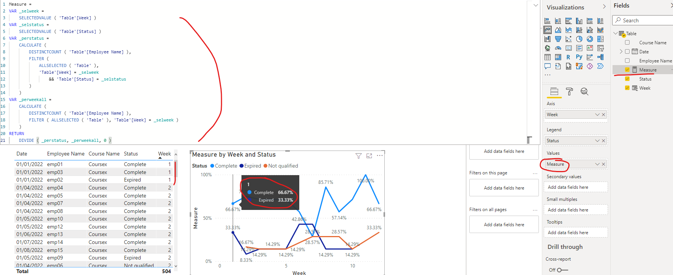Open focus mode for the line chart
The image size is (673, 275).
click(x=369, y=156)
